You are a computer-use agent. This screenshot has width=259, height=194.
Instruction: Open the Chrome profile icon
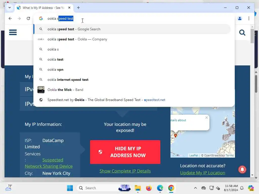pos(240,18)
